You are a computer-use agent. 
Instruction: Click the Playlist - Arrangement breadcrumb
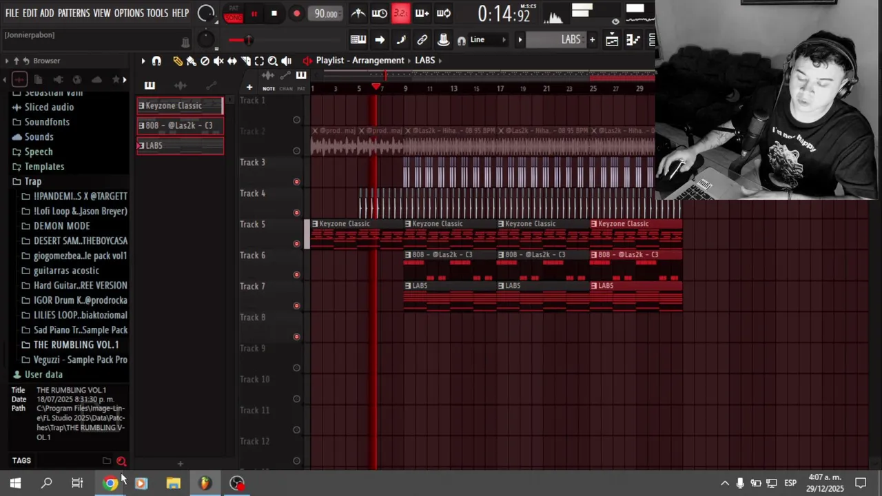coord(360,60)
